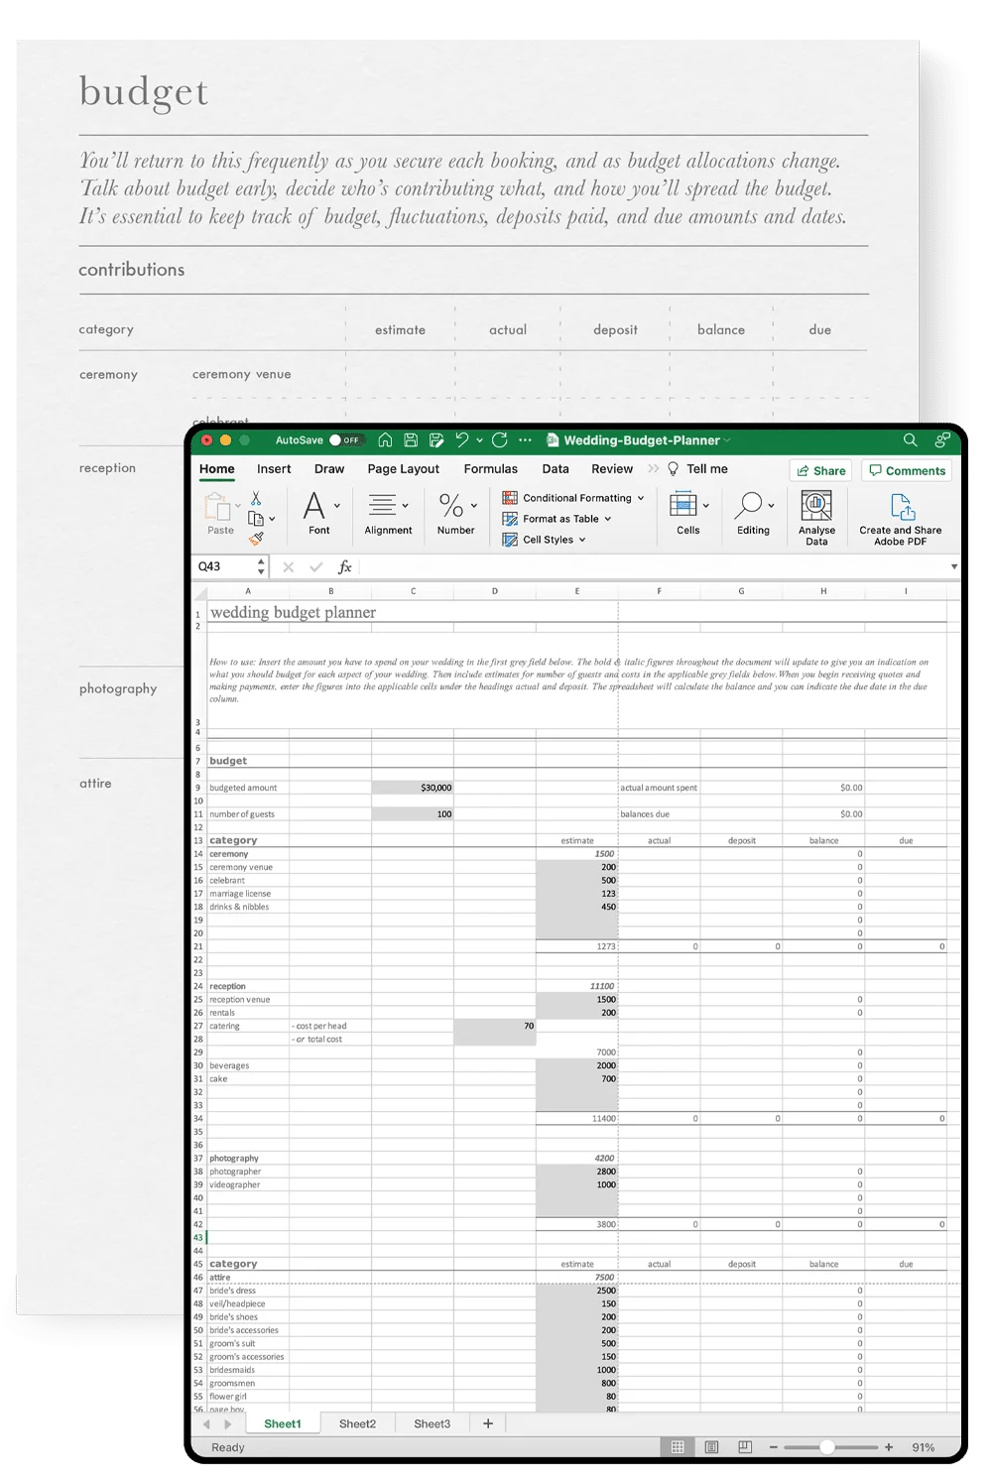Switch to Page Layout view in status bar
The image size is (992, 1482).
711,1447
